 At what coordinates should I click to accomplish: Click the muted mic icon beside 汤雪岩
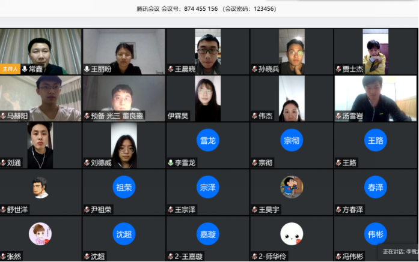(338, 116)
